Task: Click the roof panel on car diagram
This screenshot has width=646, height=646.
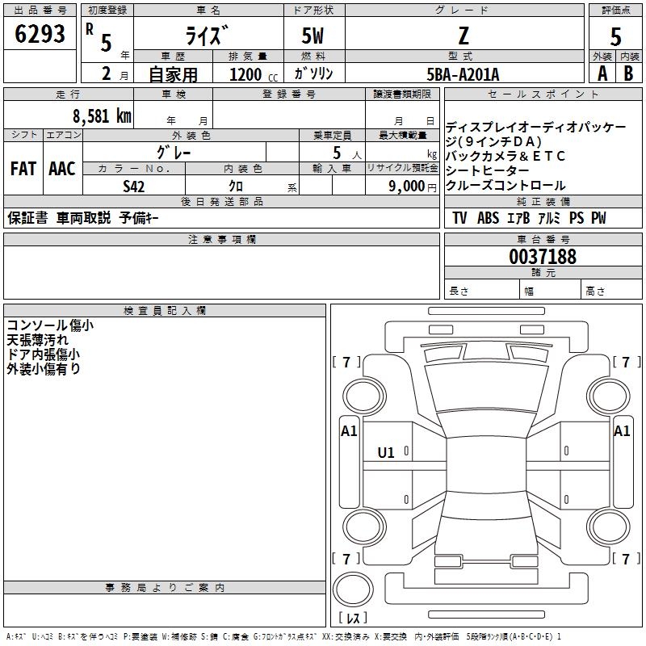Action: coord(486,465)
